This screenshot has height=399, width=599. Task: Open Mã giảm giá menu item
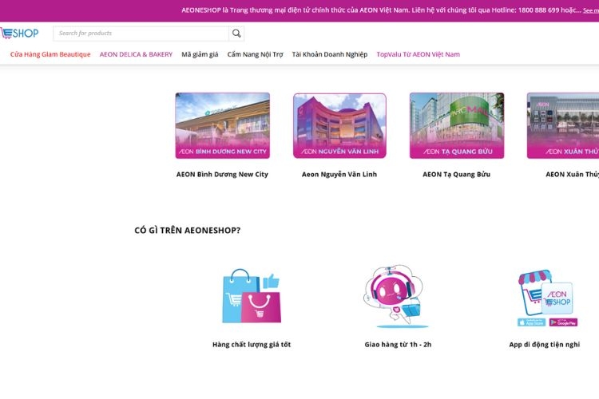(200, 54)
